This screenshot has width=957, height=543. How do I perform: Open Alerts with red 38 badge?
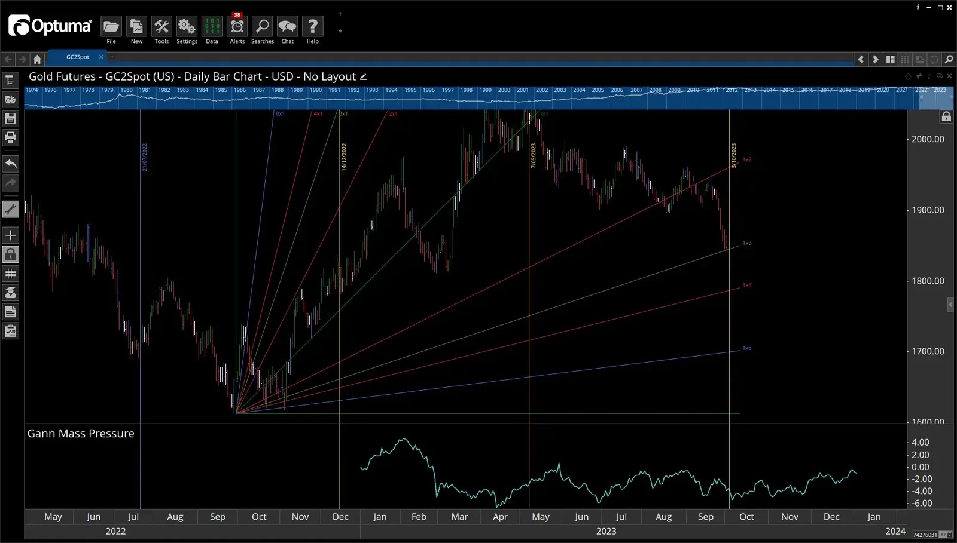237,25
